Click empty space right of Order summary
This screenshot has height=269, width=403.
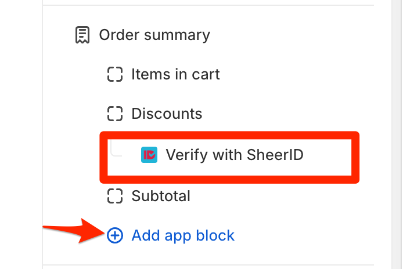coord(290,35)
